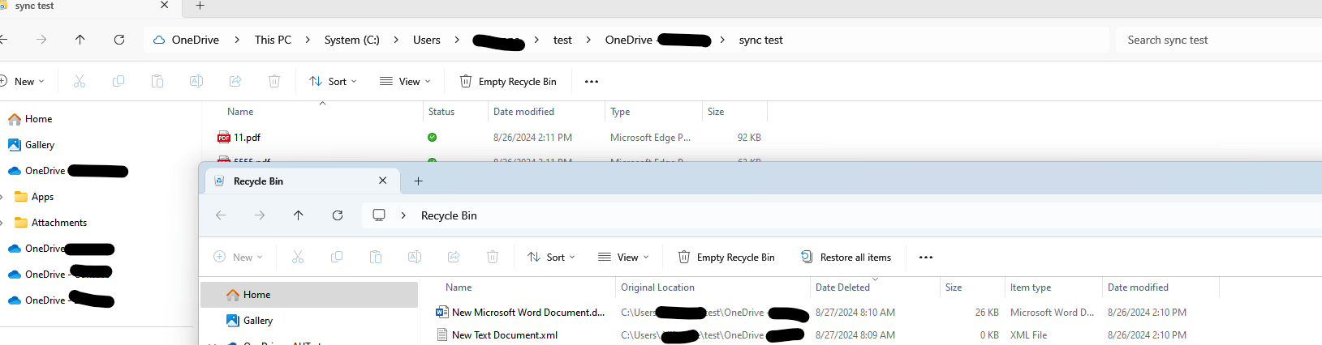Open New dropdown in sync test toolbar
This screenshot has width=1322, height=345.
23,81
